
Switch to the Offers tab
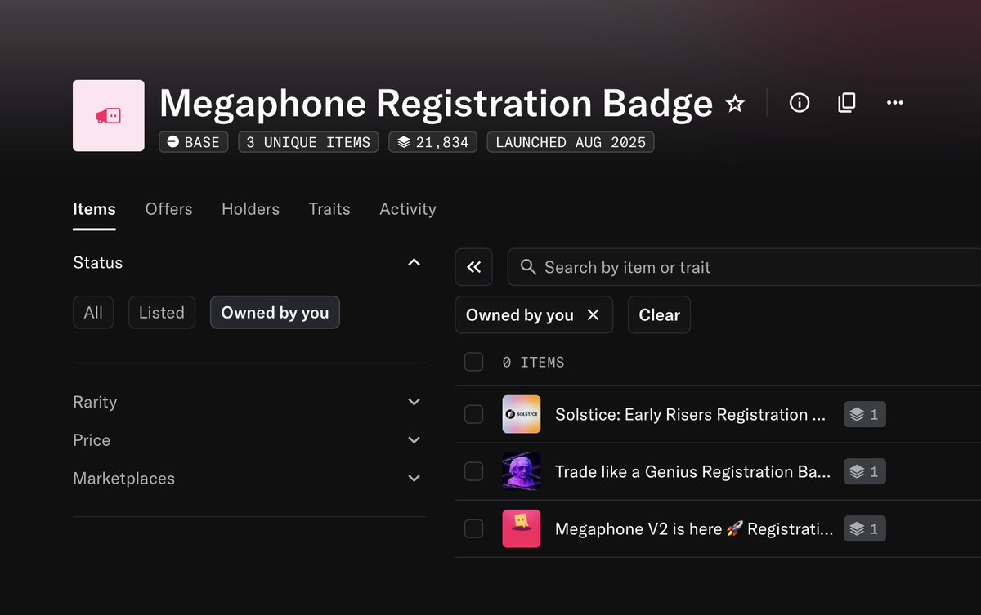(168, 209)
